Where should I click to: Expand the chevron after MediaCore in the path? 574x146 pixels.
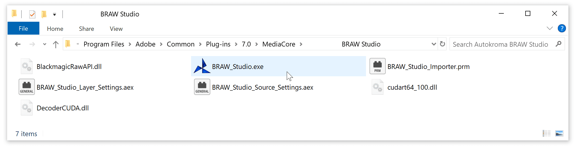coord(301,44)
